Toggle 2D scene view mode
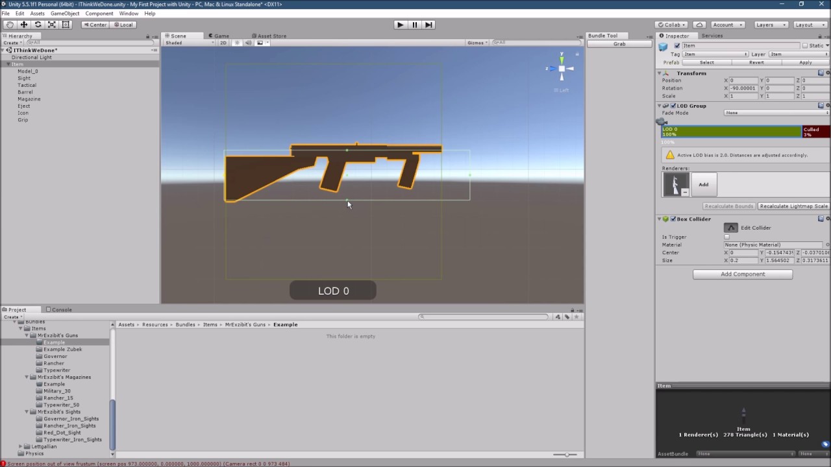The image size is (831, 467). [223, 43]
